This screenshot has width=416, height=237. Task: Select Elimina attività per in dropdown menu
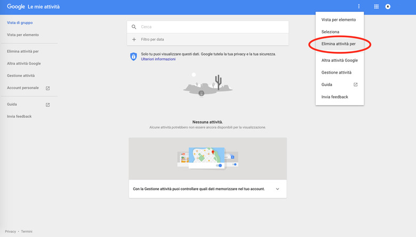coord(339,44)
